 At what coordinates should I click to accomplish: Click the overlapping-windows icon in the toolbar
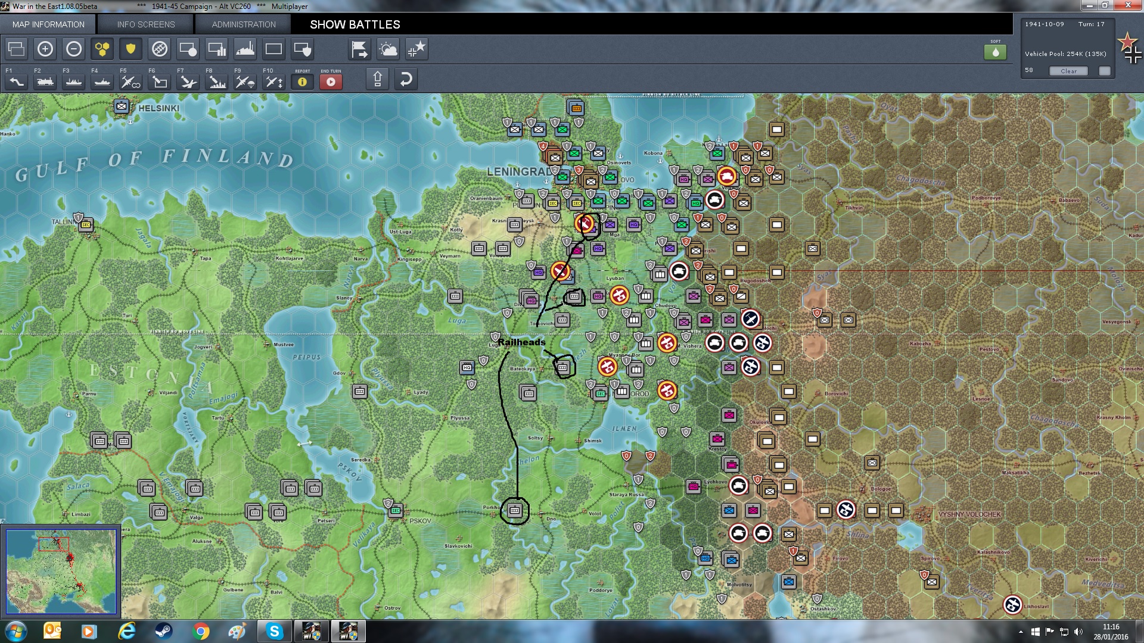tap(17, 49)
